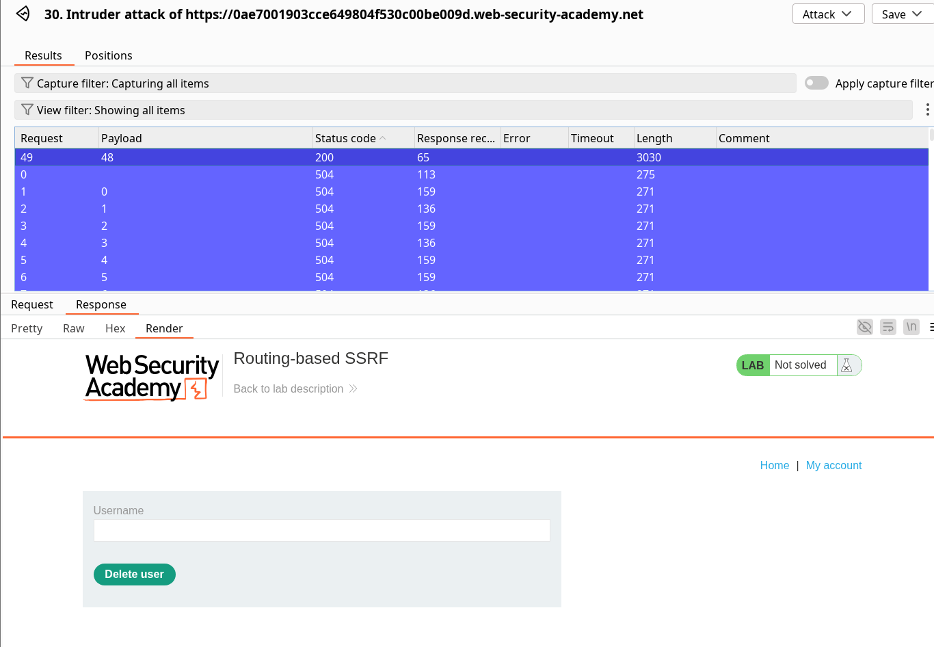Click the Intruder attack icon beside the title
934x647 pixels.
click(23, 14)
